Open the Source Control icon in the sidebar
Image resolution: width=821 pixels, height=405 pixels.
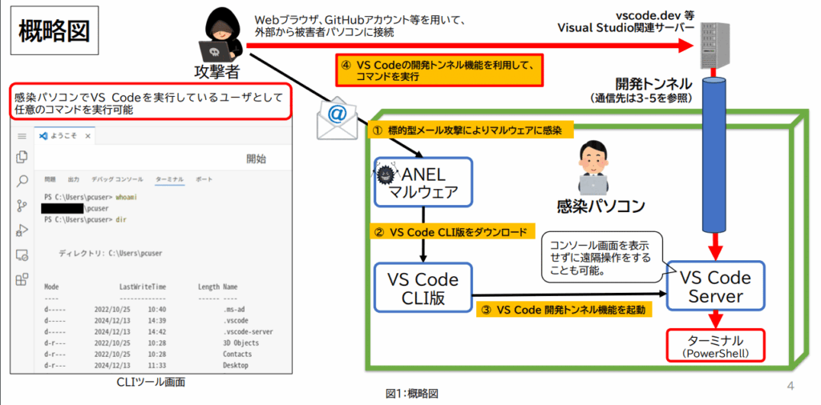coord(22,206)
